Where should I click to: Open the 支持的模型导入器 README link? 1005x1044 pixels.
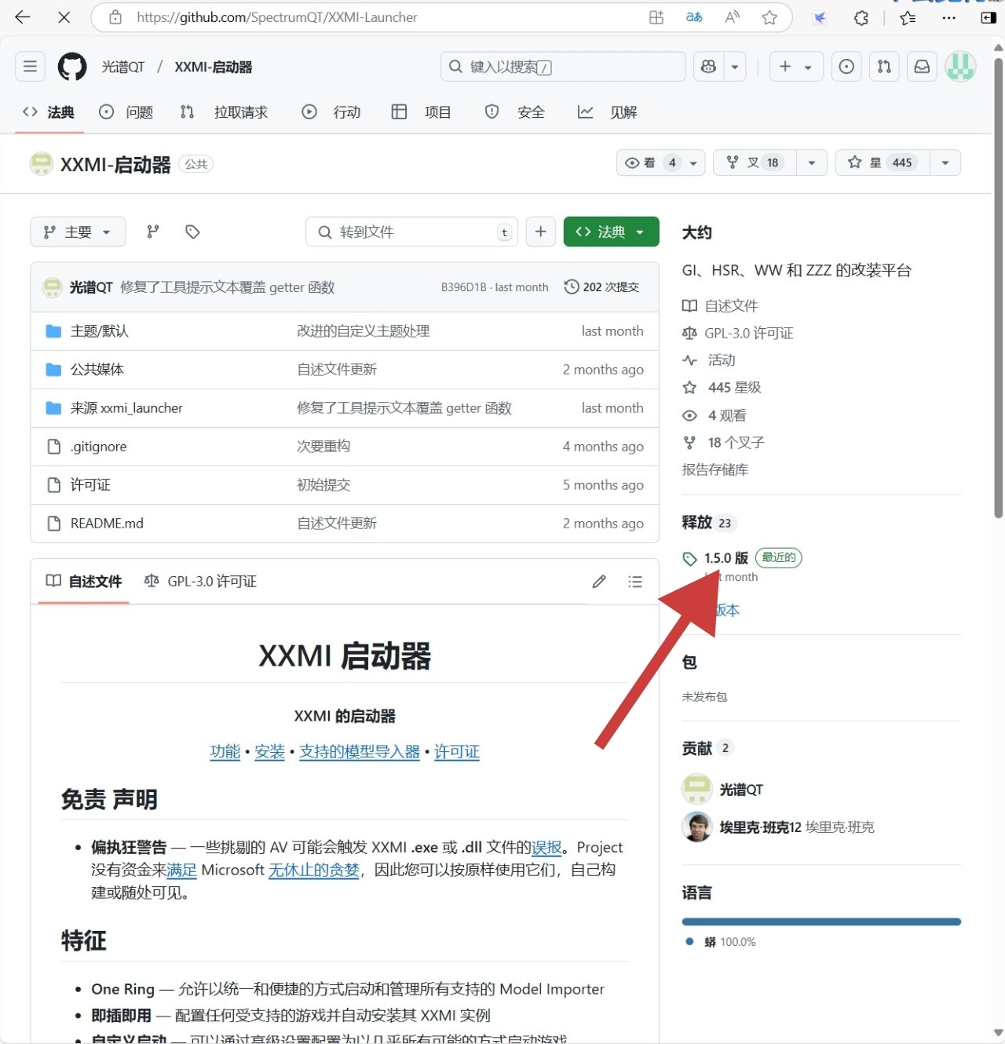click(x=360, y=752)
